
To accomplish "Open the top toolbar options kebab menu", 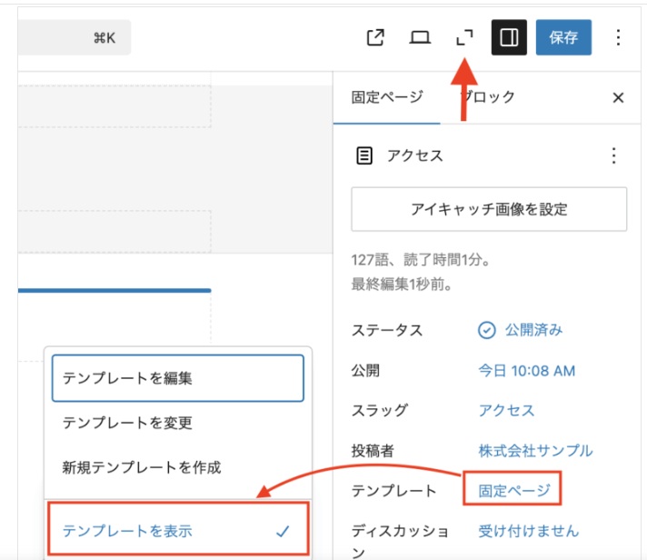I will point(618,37).
